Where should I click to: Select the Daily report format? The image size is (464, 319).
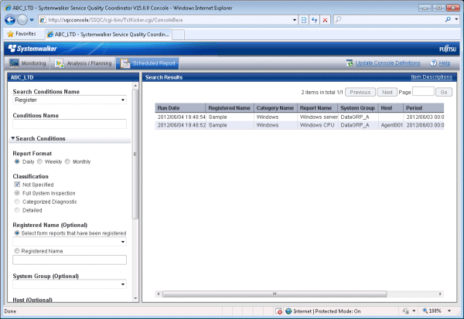[17, 161]
